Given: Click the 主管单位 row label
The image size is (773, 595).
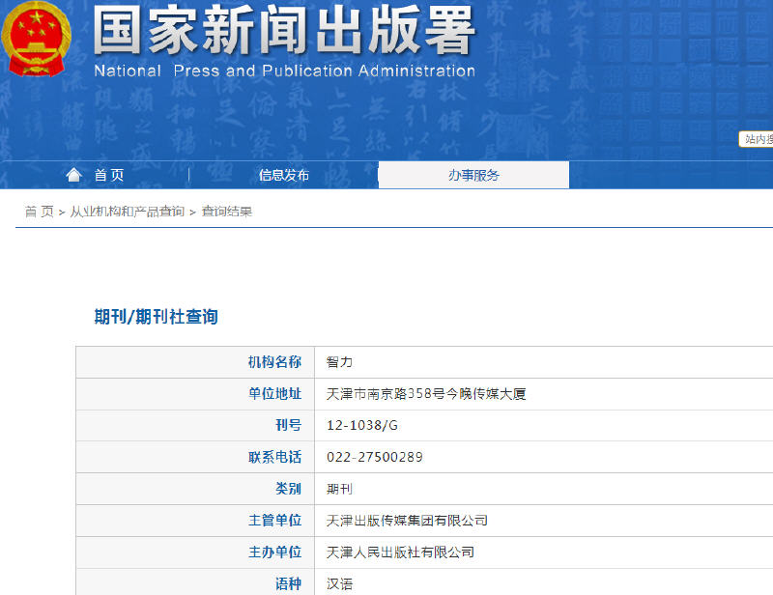Looking at the screenshot, I should (x=274, y=521).
